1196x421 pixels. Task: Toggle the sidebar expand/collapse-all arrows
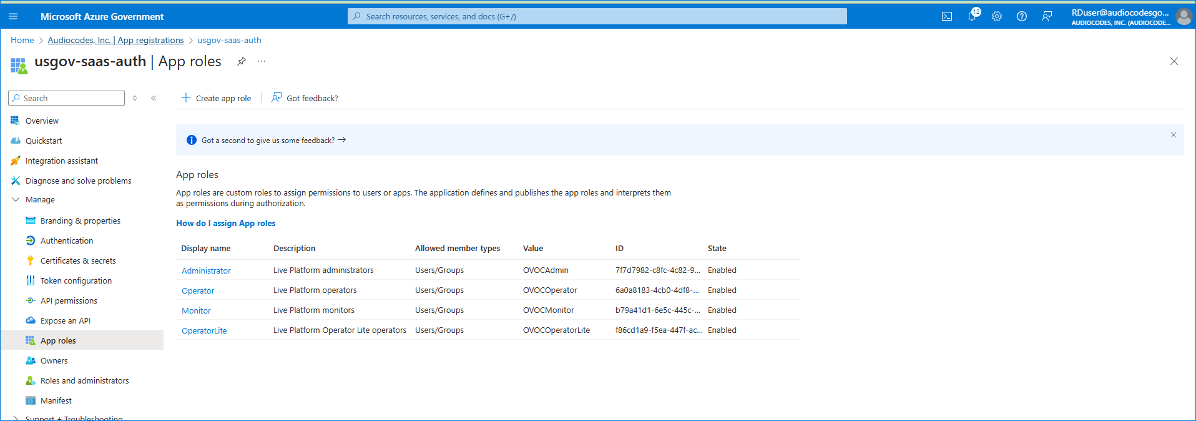(x=135, y=98)
